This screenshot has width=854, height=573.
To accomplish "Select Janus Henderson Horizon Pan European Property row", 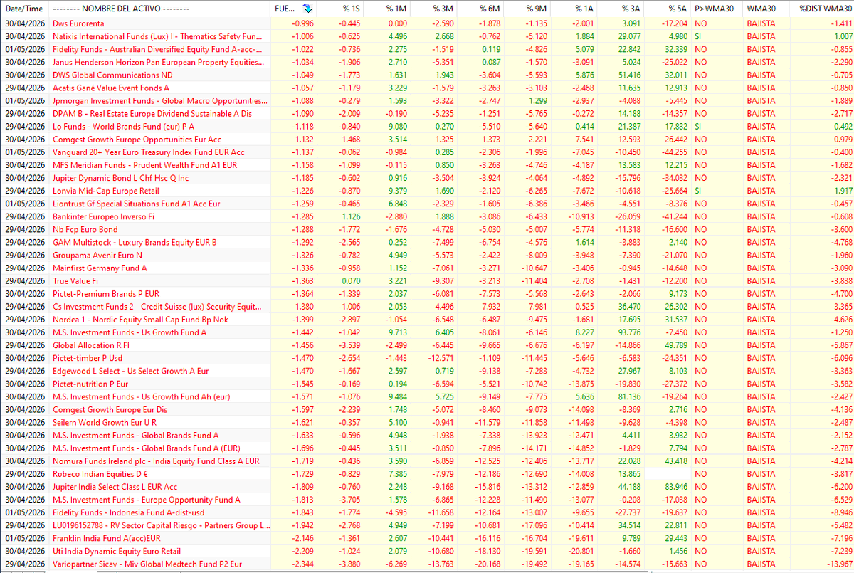I will click(x=427, y=62).
